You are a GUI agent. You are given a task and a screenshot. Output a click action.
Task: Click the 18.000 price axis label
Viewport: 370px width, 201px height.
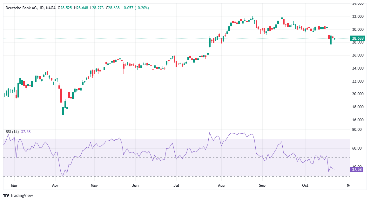tap(358, 107)
